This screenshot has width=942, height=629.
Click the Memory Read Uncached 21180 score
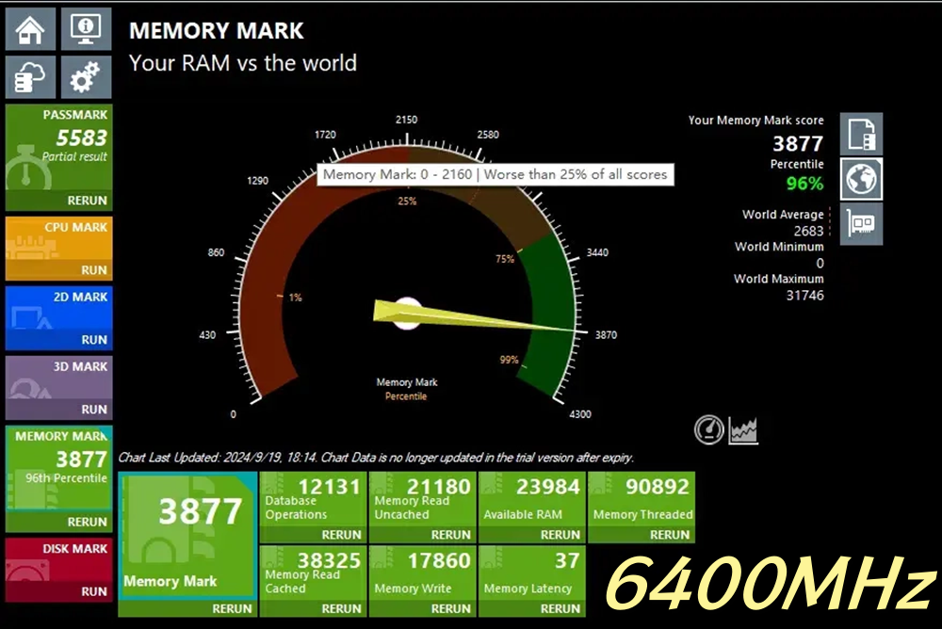coord(439,487)
